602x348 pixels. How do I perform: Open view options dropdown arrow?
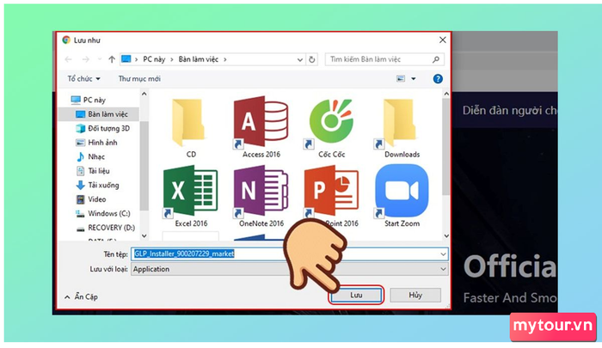(414, 79)
